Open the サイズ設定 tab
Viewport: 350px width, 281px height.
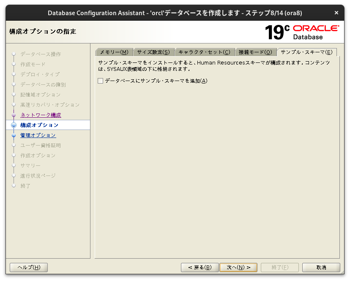tap(154, 51)
